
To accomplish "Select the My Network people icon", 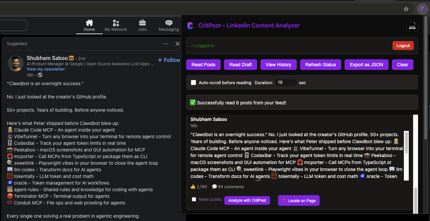I will tap(116, 23).
